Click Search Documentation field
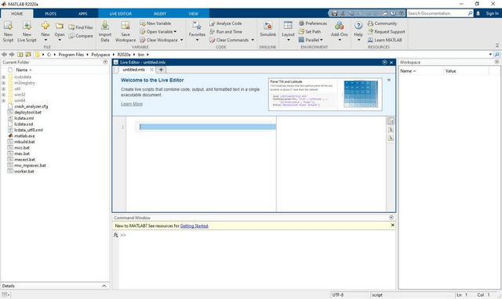The height and width of the screenshot is (299, 502). pyautogui.click(x=438, y=13)
